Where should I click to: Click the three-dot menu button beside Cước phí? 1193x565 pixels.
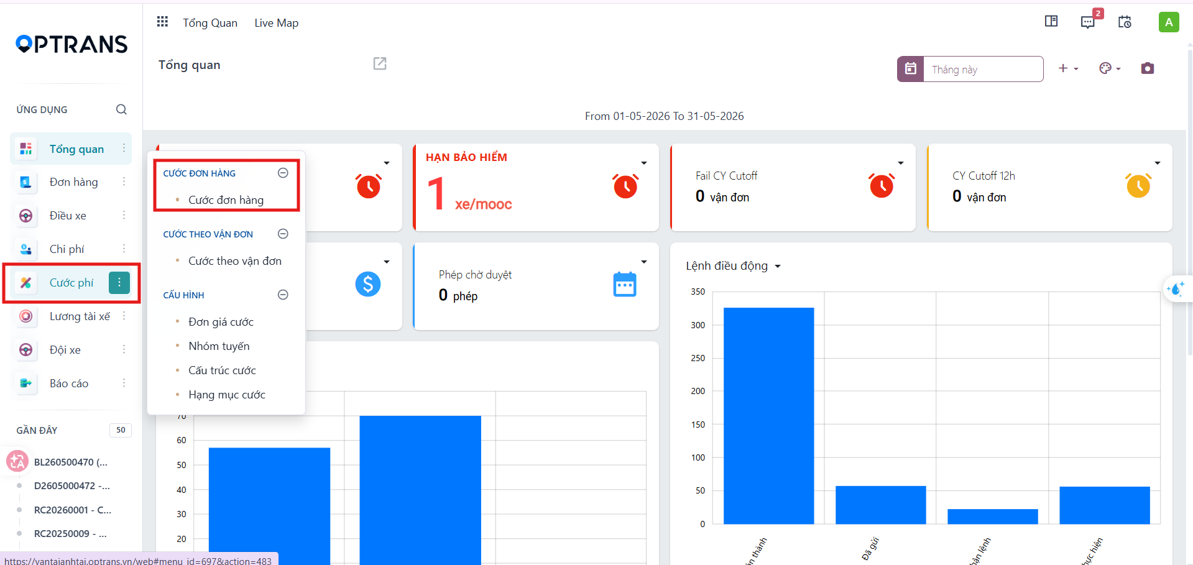[119, 282]
